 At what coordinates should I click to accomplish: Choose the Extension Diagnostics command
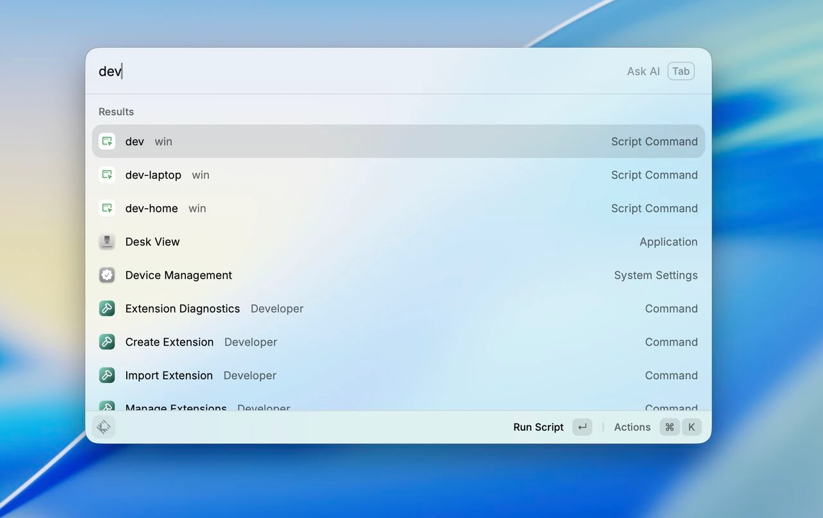(x=399, y=308)
